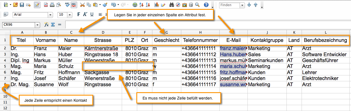The image size is (351, 111).
Task: Run the spelling check
Action: coord(67,5)
